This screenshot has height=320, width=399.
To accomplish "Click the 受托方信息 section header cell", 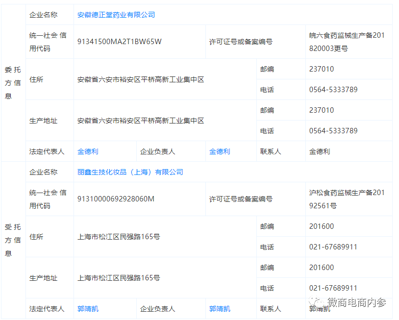I will point(13,240).
